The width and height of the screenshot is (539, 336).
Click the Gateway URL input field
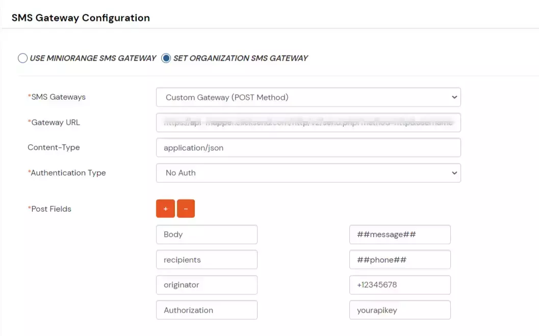[308, 122]
